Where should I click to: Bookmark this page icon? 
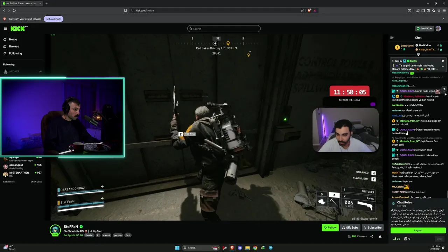click(125, 10)
